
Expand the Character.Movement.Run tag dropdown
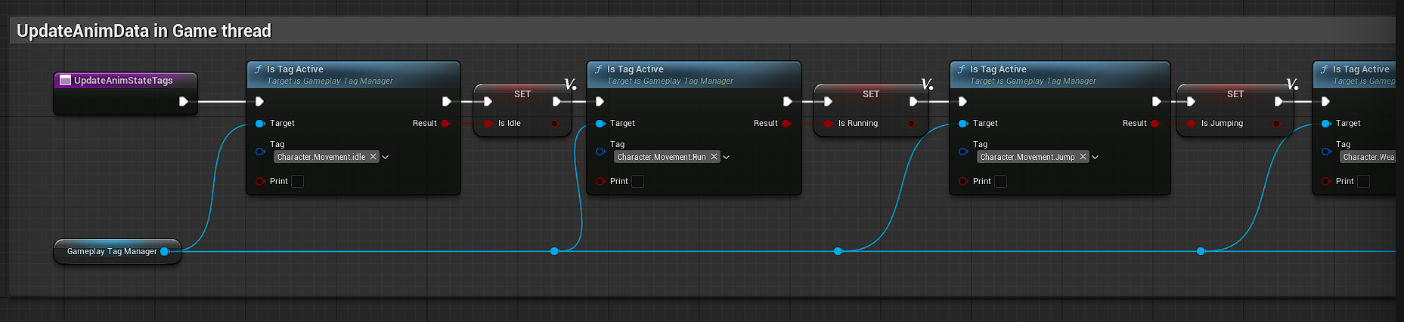[x=727, y=157]
